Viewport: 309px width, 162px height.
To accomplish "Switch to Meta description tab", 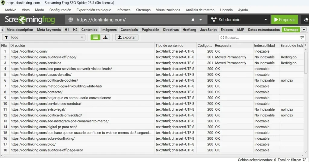I will pyautogui.click(x=20, y=30).
